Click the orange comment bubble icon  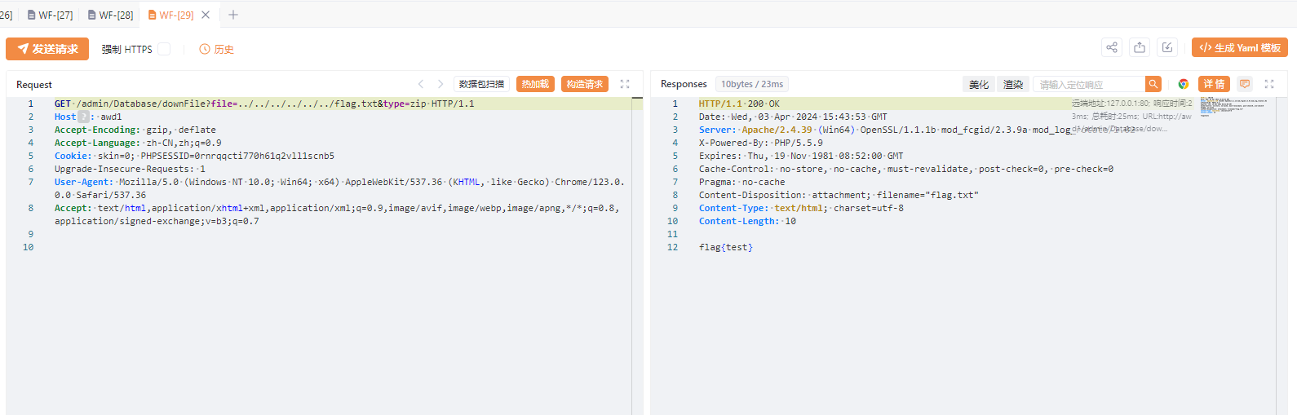[1245, 84]
